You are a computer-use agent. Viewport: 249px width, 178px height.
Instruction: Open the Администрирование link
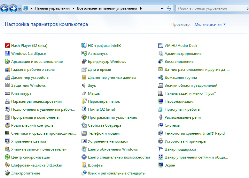(183, 54)
